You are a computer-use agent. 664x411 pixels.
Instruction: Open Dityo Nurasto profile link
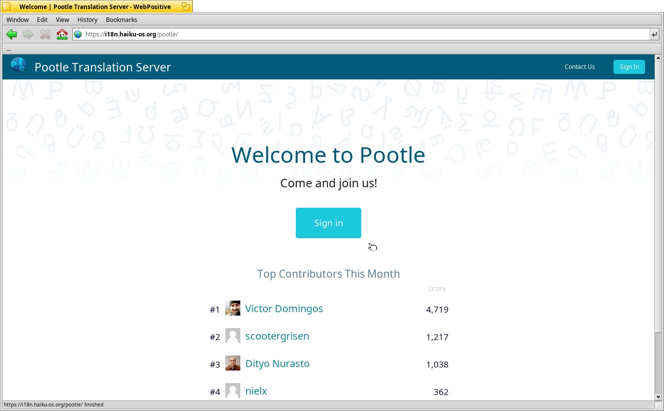pos(277,364)
